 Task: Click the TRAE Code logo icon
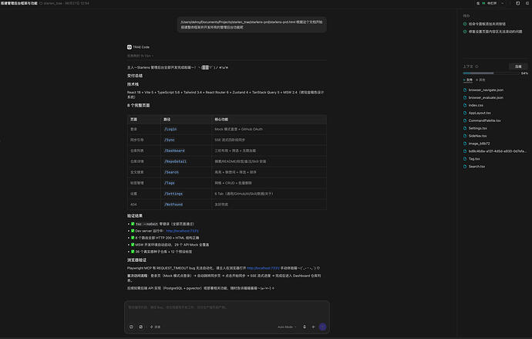130,47
